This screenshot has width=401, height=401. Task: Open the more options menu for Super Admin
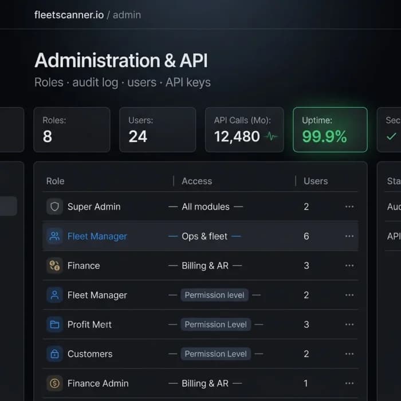349,207
